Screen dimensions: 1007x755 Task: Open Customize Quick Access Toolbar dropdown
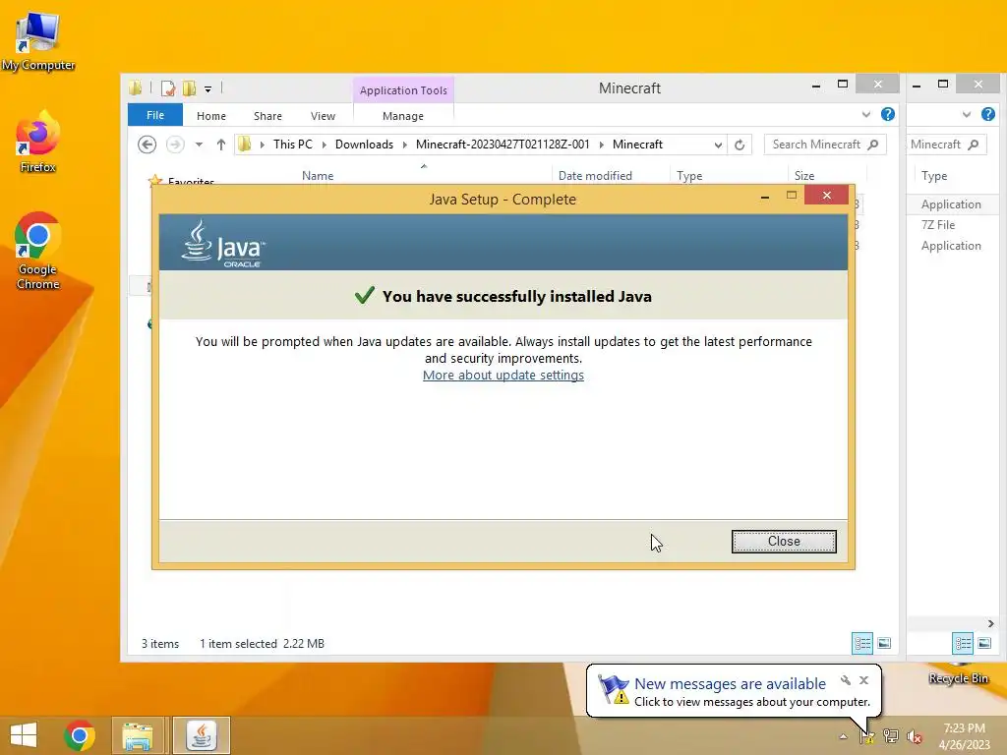pyautogui.click(x=208, y=89)
